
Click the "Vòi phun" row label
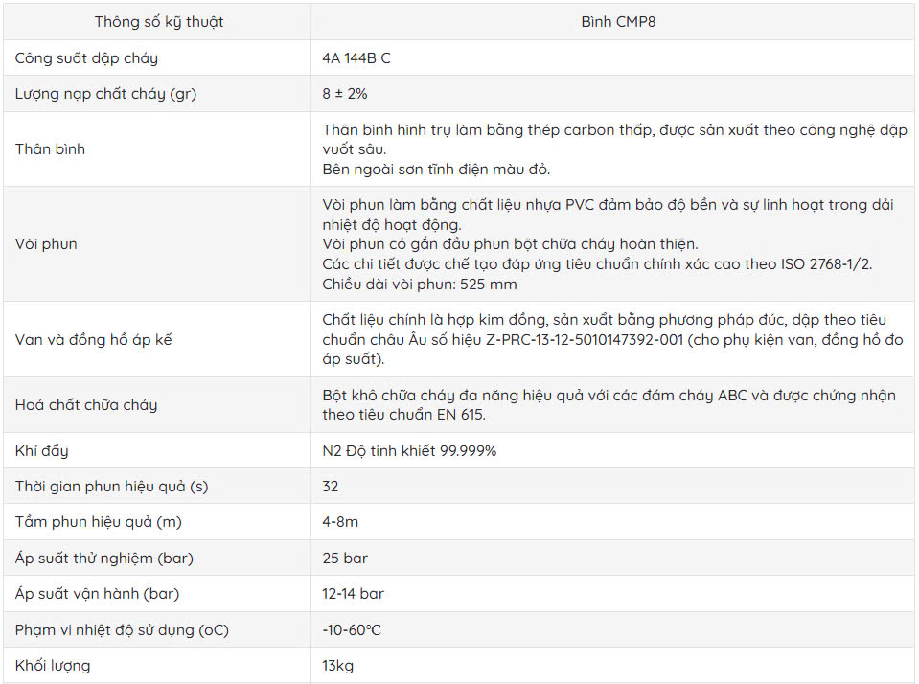point(46,244)
